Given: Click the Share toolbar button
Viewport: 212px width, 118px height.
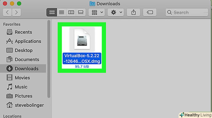Looking at the screenshot, I should [133, 12].
